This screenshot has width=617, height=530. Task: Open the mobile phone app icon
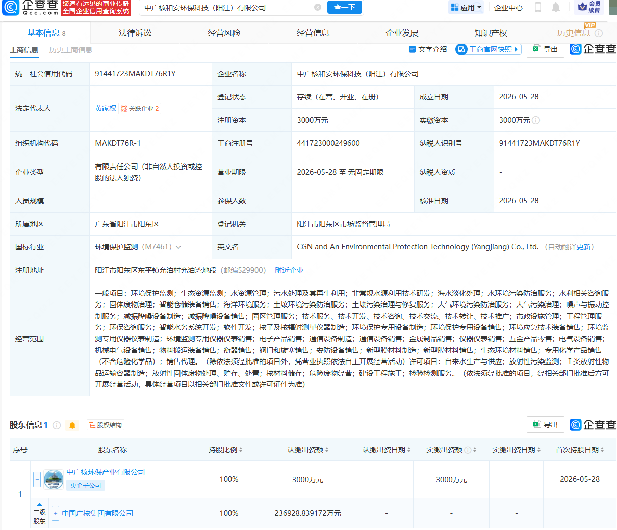coord(537,7)
